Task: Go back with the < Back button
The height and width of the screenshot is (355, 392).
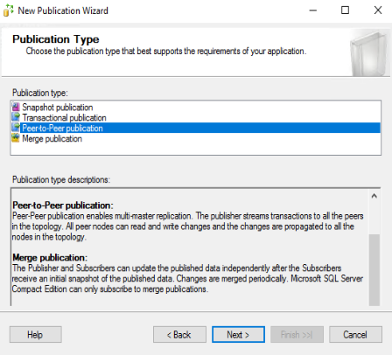Action: [x=179, y=334]
